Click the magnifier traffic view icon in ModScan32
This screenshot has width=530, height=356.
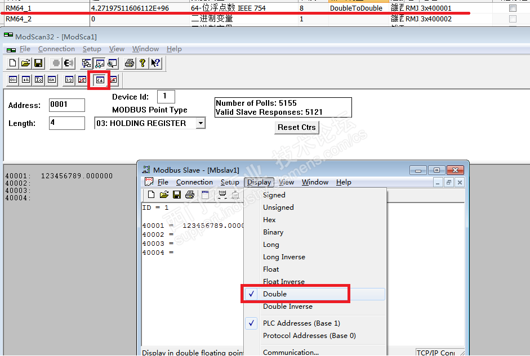112,63
